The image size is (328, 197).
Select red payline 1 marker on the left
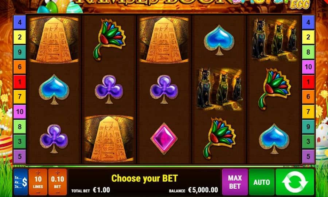[20, 82]
